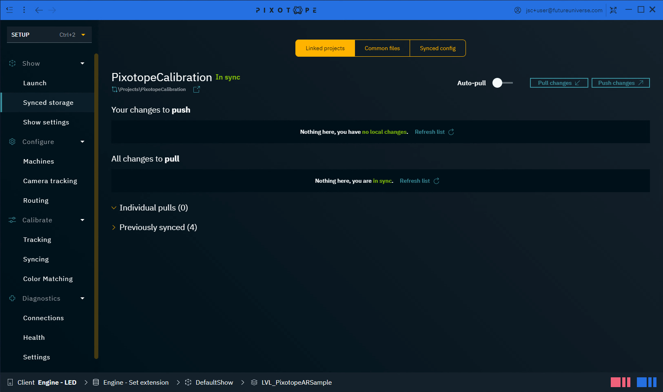Click the network/QR icon beside the email
Screen dimensions: 663x392
click(613, 10)
